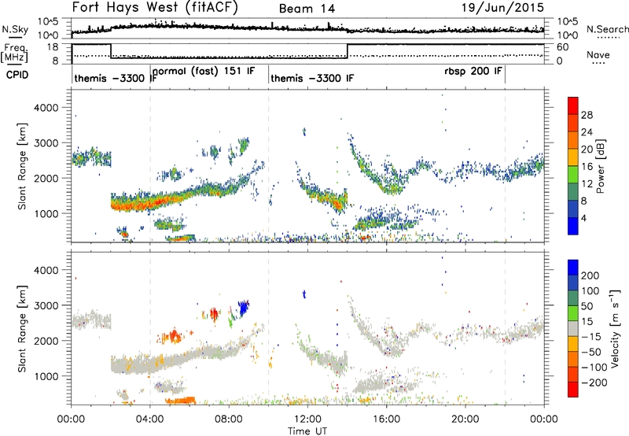
Task: Click the blue velocity echo patch near 08:45
Action: (x=243, y=309)
